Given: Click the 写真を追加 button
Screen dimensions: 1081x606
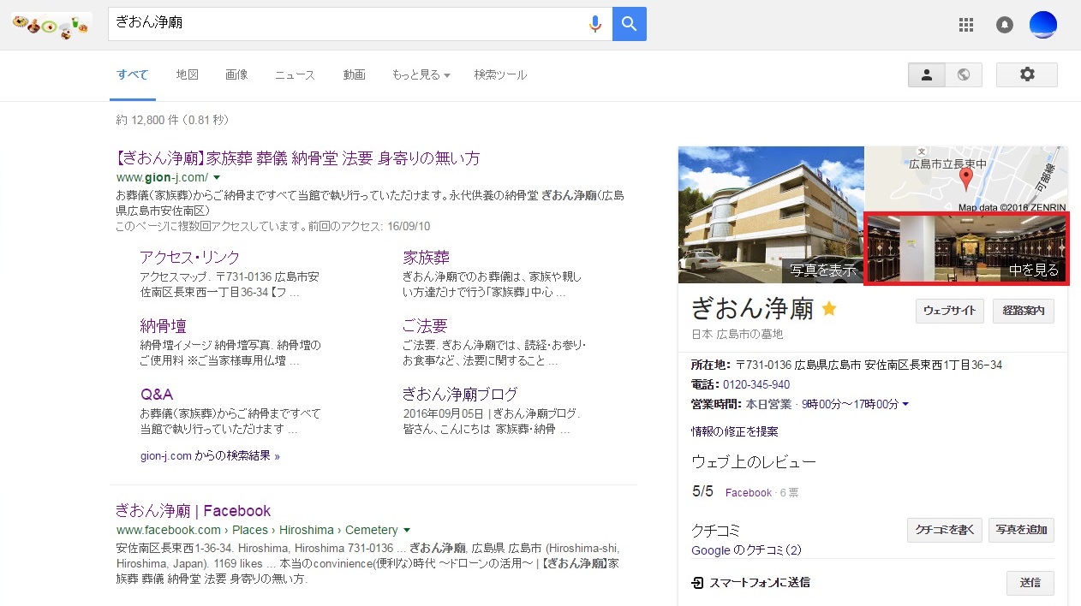Looking at the screenshot, I should tap(1022, 530).
